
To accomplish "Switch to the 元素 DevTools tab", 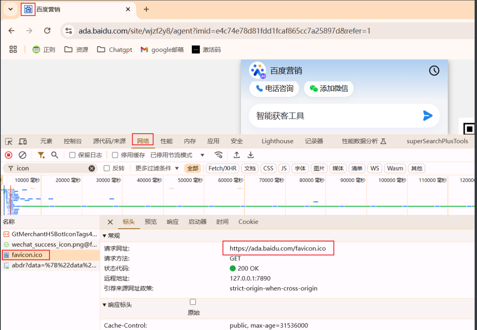I will pos(46,141).
